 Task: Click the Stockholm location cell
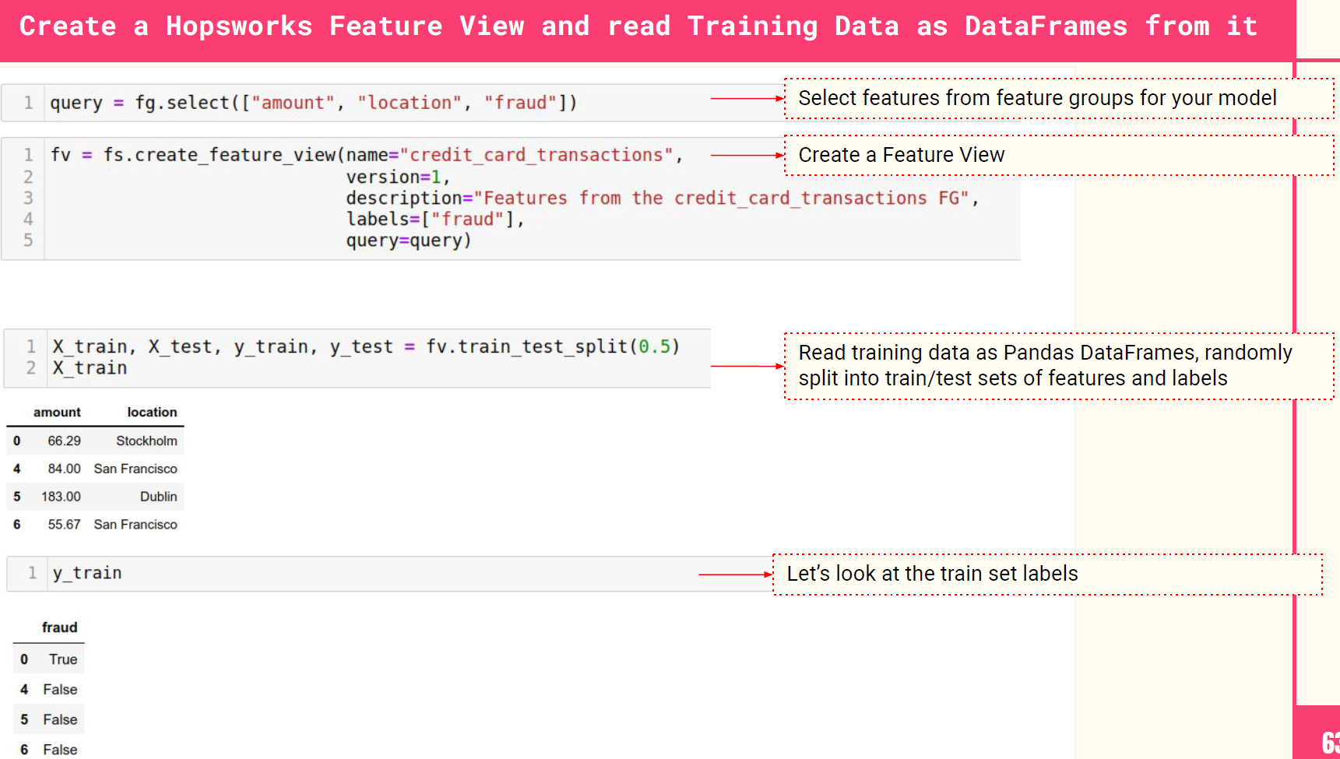pyautogui.click(x=146, y=441)
